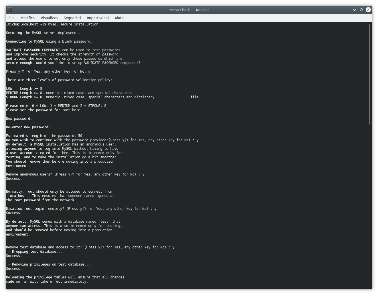Image resolution: width=378 pixels, height=295 pixels.
Task: Click the terminal vertical scrollbar handle
Action: (369, 74)
